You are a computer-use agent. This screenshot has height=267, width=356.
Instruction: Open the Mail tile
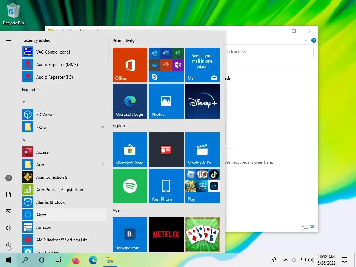(x=202, y=65)
